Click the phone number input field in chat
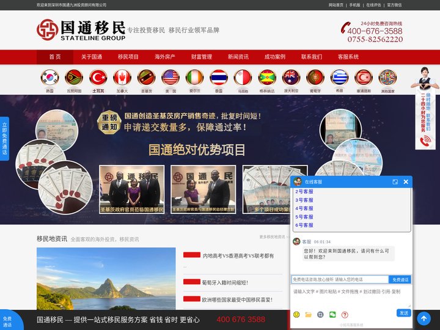440x330 pixels. coord(340,279)
